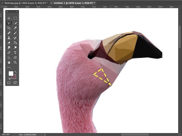Open the white foreground color swatch

coord(11,73)
